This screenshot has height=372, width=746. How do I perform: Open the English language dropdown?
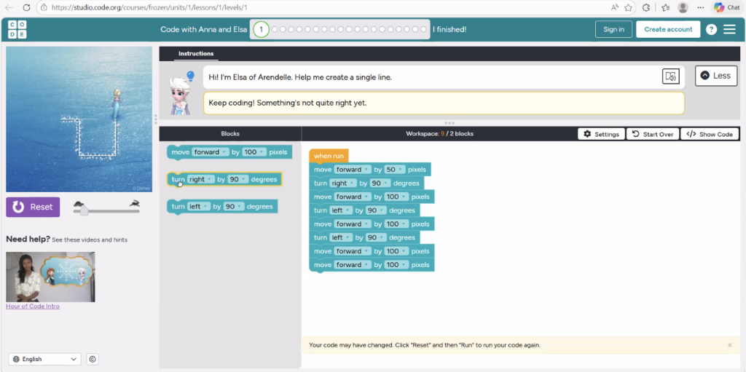pos(45,359)
